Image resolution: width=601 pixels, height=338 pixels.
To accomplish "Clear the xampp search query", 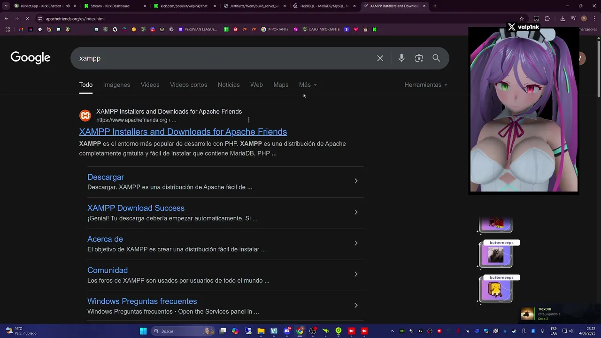I will coord(380,58).
